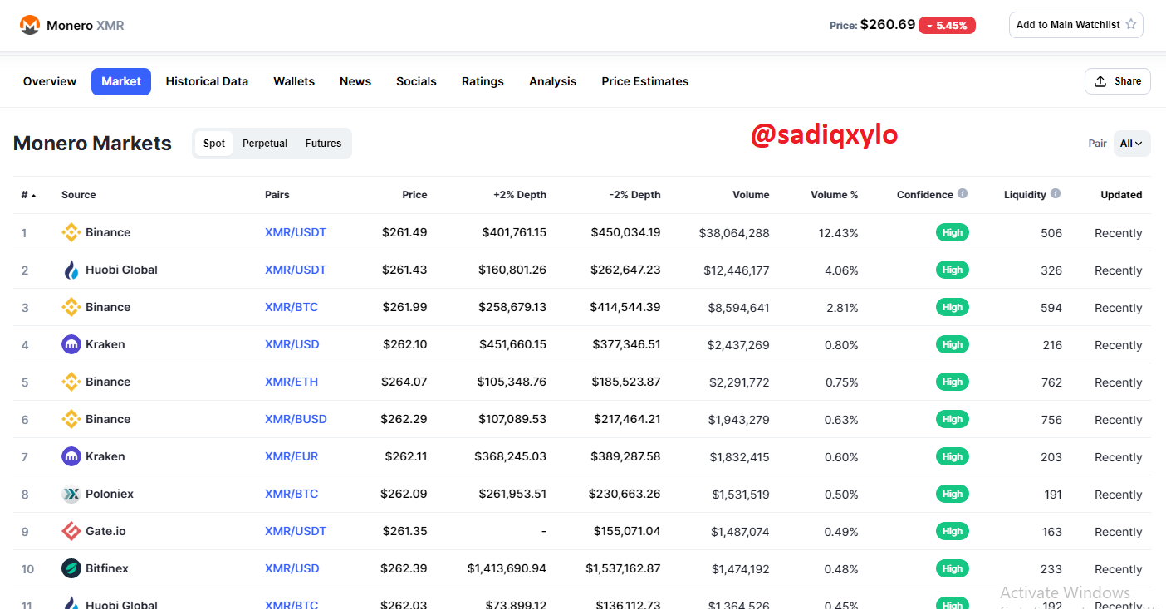The height and width of the screenshot is (609, 1166).
Task: Open the Historical Data tab
Action: 207,81
